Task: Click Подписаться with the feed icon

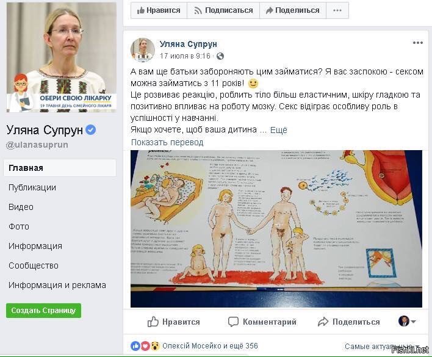Action: pyautogui.click(x=223, y=10)
